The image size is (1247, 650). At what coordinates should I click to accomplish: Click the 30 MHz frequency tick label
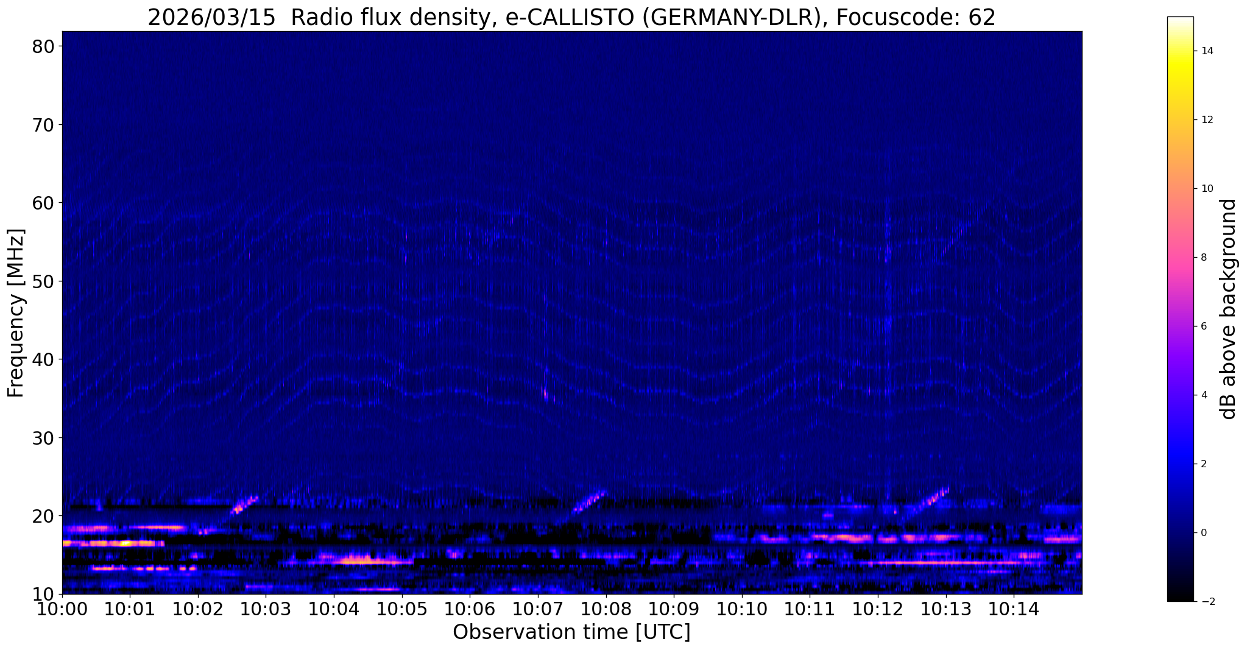coord(43,437)
